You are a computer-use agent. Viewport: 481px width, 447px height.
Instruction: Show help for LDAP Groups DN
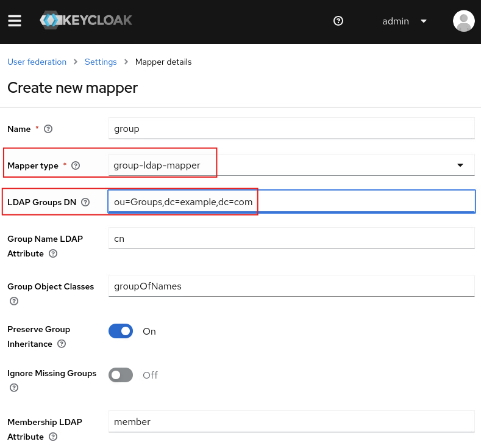click(x=85, y=202)
